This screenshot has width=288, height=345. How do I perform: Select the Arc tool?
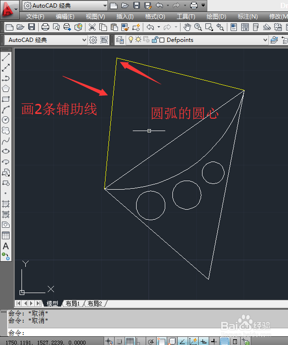tap(6, 109)
